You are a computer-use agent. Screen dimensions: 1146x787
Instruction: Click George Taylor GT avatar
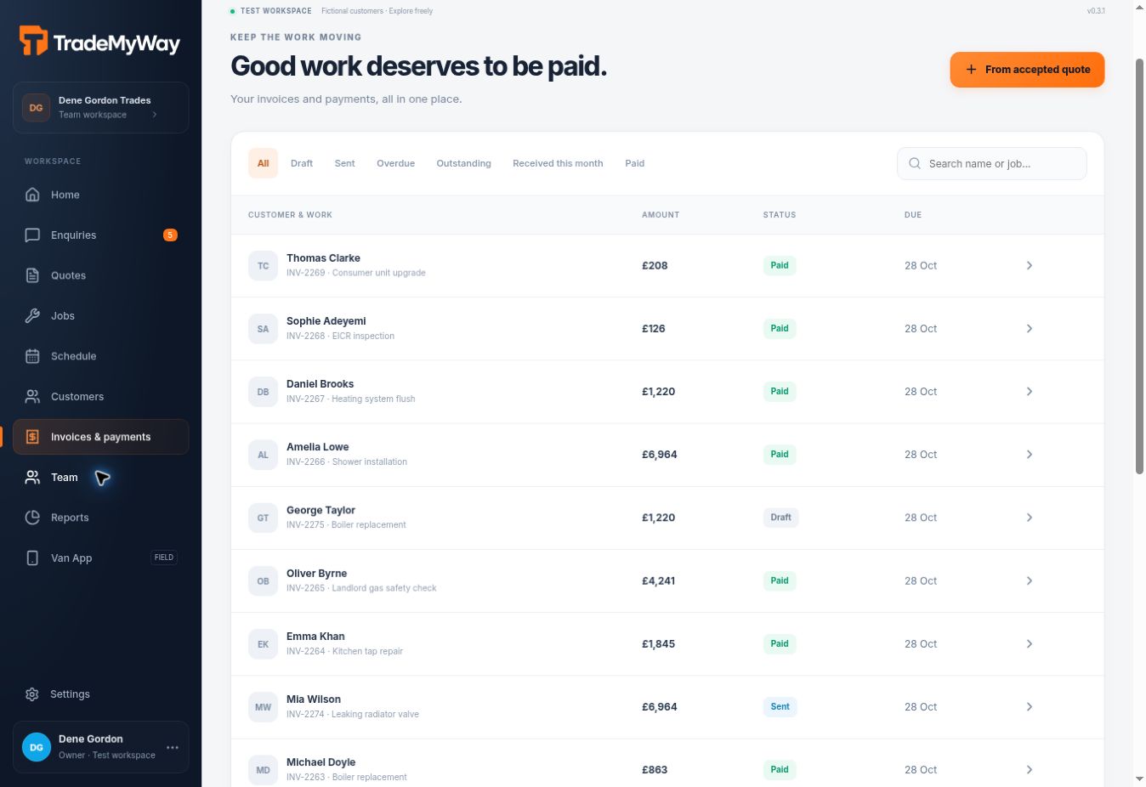click(263, 518)
